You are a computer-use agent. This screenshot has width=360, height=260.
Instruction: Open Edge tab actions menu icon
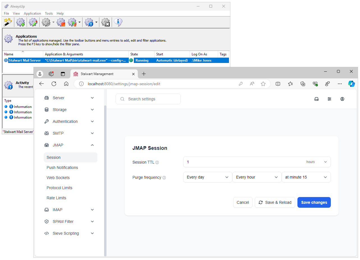(63, 74)
